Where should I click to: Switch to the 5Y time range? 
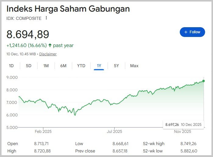(116, 66)
